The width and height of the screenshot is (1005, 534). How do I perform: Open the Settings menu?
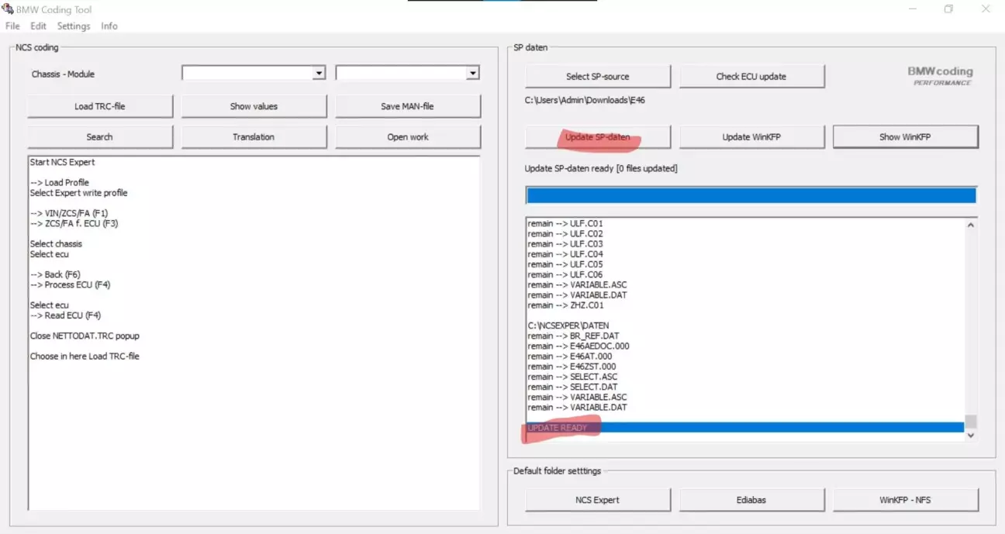click(74, 26)
